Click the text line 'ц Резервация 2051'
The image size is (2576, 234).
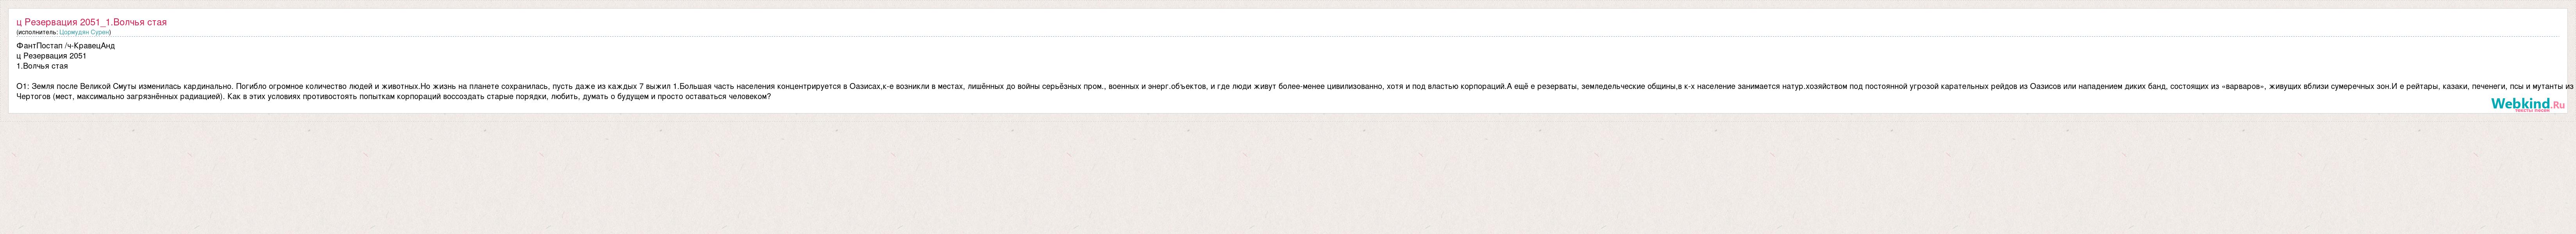pos(51,56)
